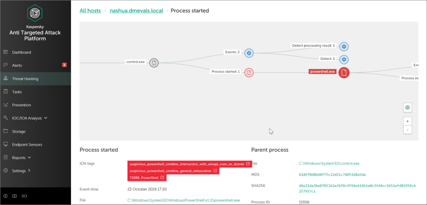Open the Storage section icon

click(x=6, y=131)
